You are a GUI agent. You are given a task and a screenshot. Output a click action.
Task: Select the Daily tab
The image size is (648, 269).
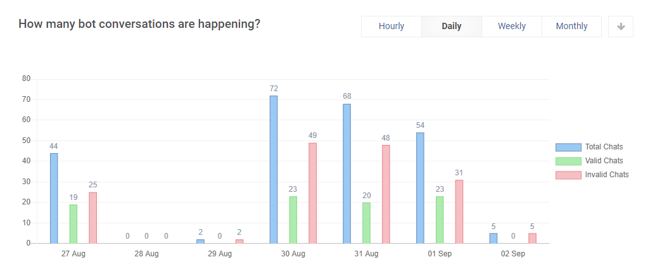click(x=452, y=27)
